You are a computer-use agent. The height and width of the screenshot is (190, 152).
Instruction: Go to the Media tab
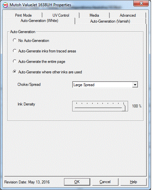click(94, 15)
